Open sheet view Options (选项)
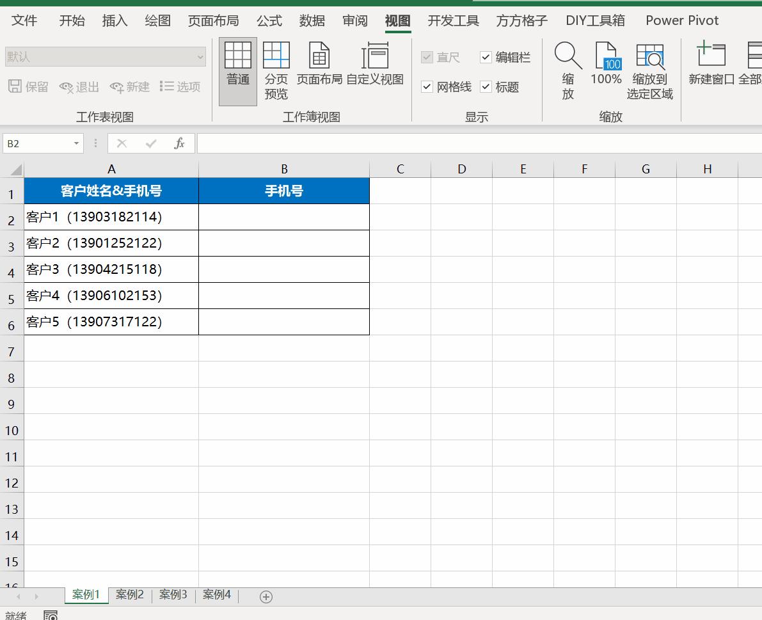 point(180,86)
